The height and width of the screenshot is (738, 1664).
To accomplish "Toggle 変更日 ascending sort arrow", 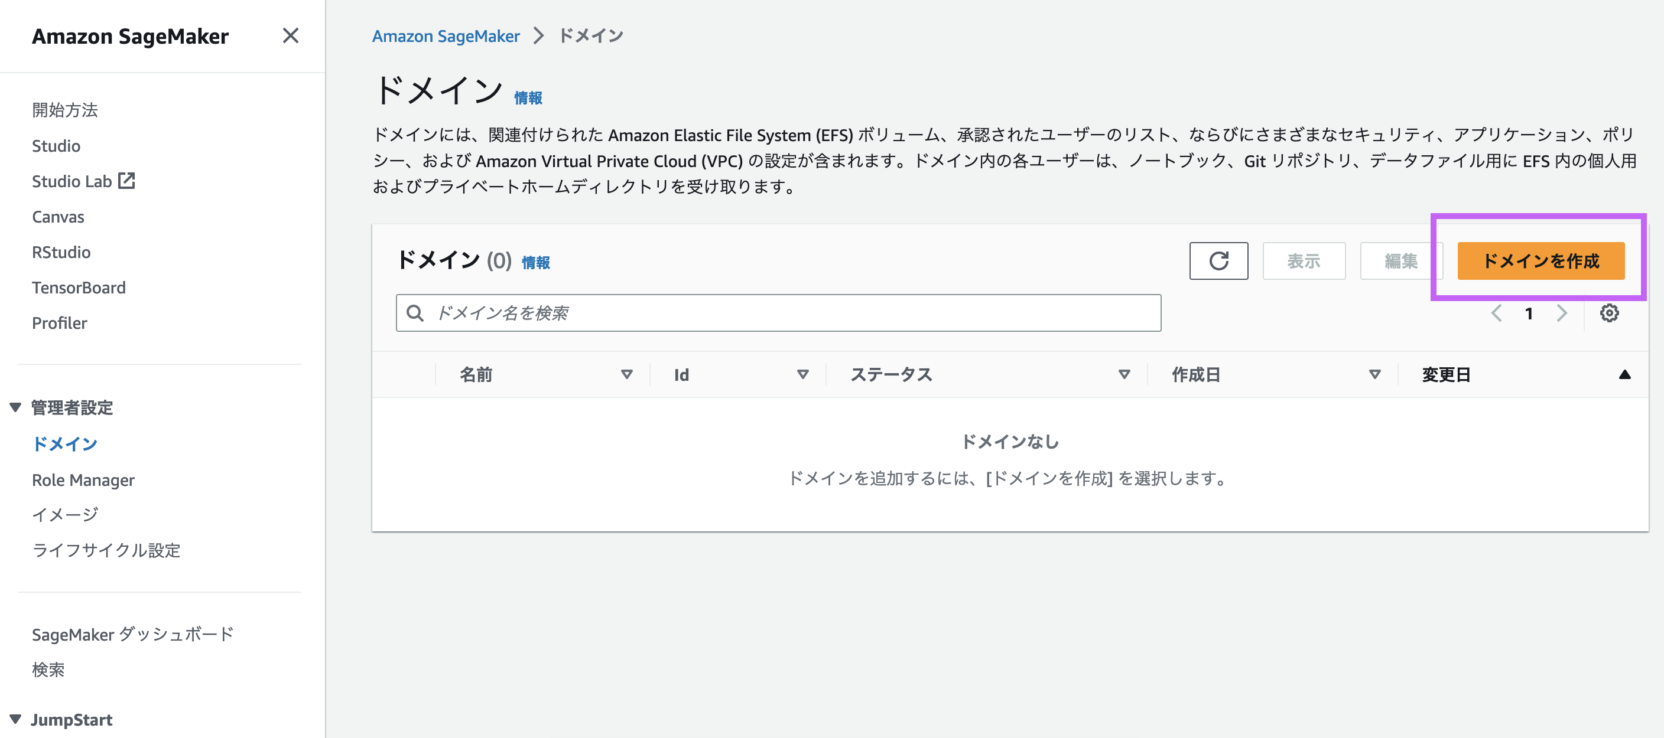I will 1624,374.
